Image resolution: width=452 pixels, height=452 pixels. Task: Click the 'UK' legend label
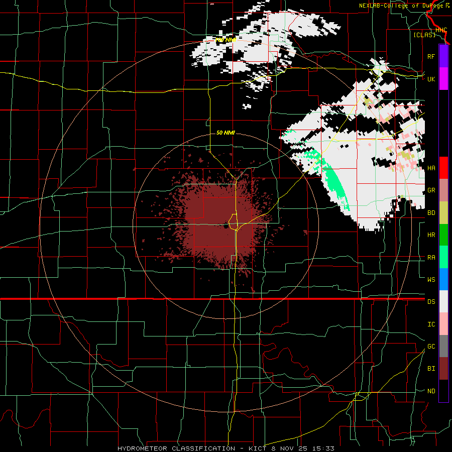pos(431,79)
